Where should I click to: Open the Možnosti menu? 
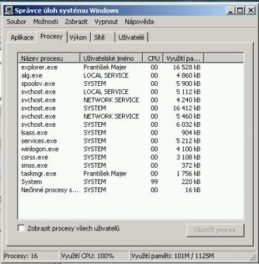tap(45, 22)
